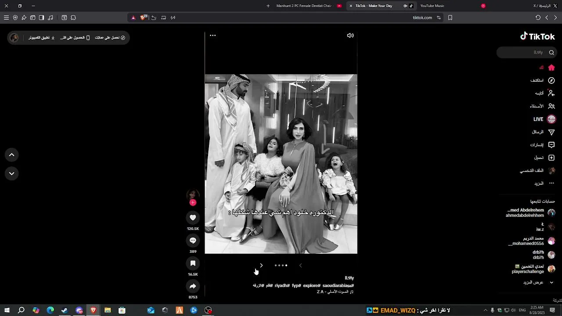Screen dimensions: 562x316
Task: Open Brave VPN shield icon
Action: [x=15, y=18]
